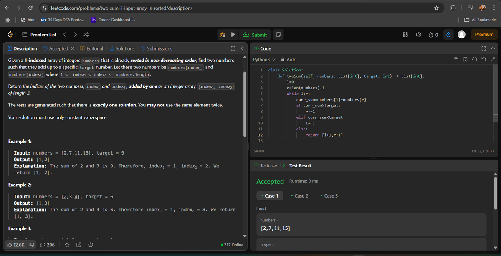Select test Case 1
This screenshot has width=501, height=256.
270,196
